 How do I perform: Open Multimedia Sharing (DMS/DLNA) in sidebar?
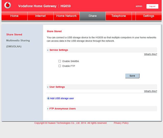pyautogui.click(x=18, y=43)
